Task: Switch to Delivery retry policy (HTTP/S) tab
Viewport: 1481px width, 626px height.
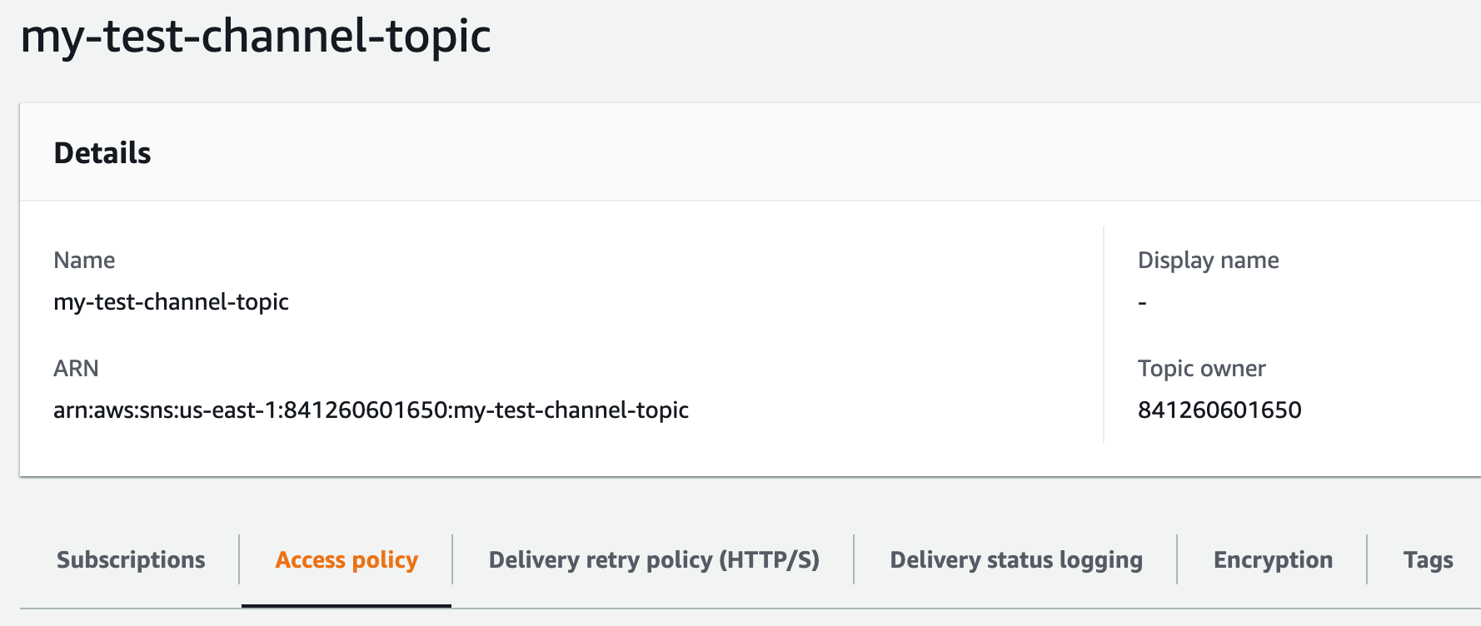Action: (x=654, y=560)
